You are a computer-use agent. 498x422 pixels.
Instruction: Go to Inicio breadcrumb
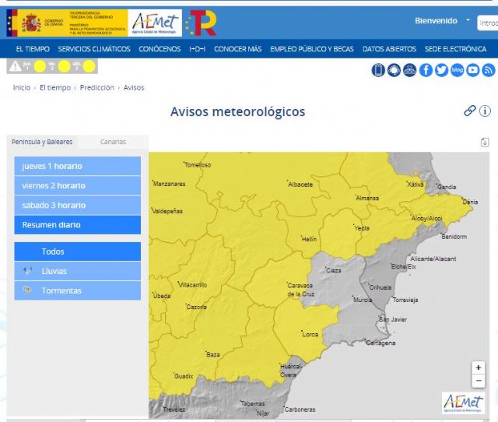[x=22, y=88]
